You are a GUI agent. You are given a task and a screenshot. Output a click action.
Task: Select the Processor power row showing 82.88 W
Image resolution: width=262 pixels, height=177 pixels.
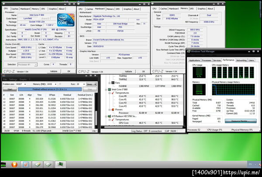point(150,113)
